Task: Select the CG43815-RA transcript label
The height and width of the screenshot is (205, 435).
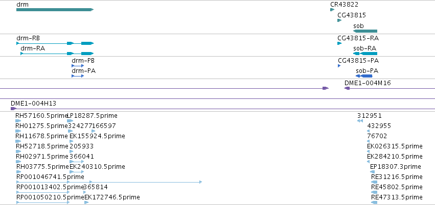Action: pos(358,38)
